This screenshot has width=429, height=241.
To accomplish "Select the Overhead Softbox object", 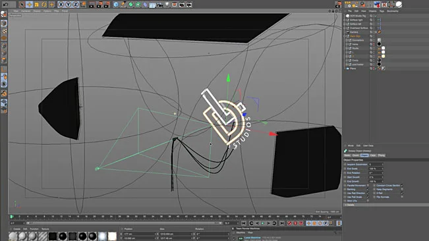I will tap(358, 28).
